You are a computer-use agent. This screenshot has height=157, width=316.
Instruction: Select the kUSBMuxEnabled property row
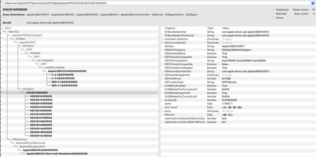click(x=238, y=86)
